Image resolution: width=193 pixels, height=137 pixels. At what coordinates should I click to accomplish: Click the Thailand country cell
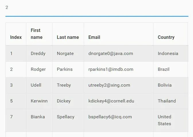pos(171,101)
